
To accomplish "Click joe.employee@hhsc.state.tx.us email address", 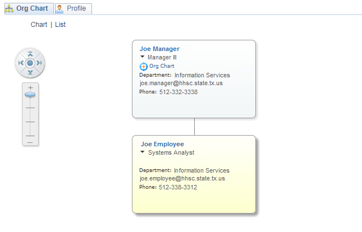I will click(x=182, y=178).
